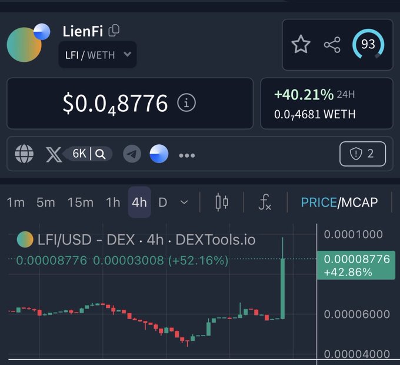Open the project website globe icon
The height and width of the screenshot is (365, 400).
pos(24,154)
